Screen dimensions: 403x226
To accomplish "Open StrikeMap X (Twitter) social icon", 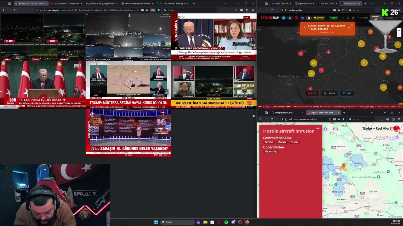I will coord(290,18).
